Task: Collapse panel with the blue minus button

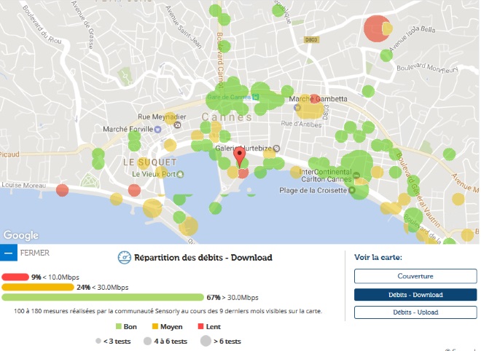Action: pyautogui.click(x=9, y=253)
